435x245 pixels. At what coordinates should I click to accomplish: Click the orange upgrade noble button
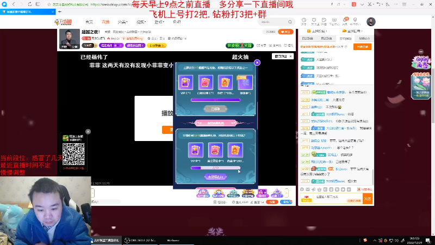click(x=362, y=47)
